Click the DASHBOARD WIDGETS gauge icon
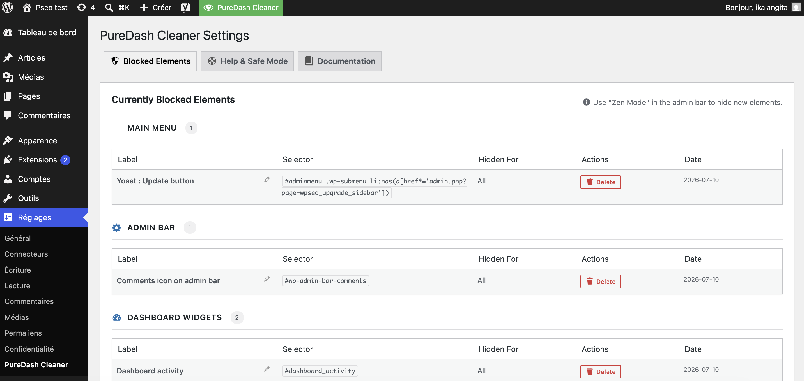This screenshot has width=804, height=381. click(116, 317)
